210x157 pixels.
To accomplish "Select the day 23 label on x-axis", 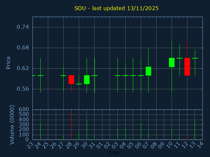I will (x=31, y=145).
